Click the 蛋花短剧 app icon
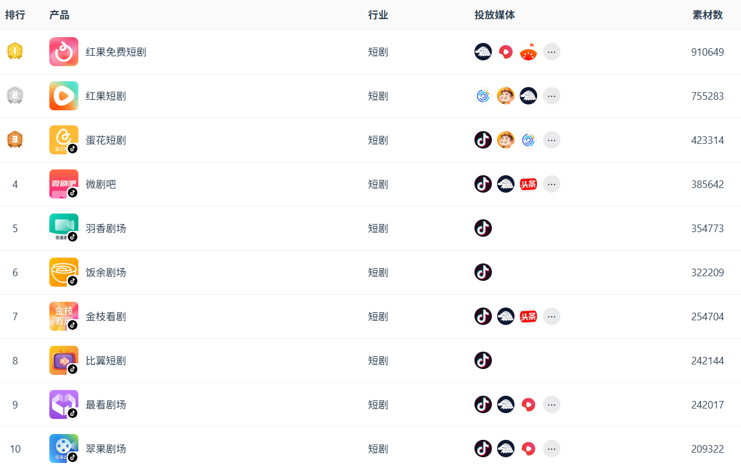Viewport: 741px width, 470px height. point(64,140)
